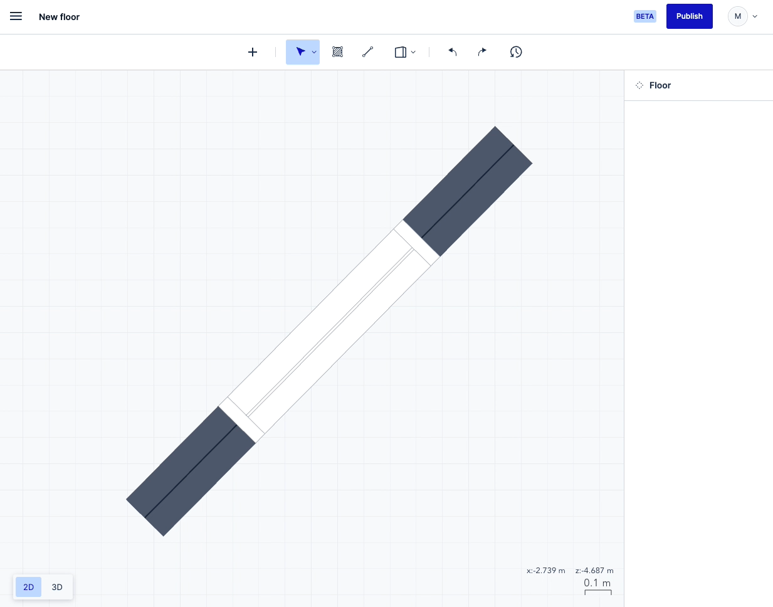773x607 pixels.
Task: Click the door/opening tool icon
Action: pyautogui.click(x=401, y=52)
